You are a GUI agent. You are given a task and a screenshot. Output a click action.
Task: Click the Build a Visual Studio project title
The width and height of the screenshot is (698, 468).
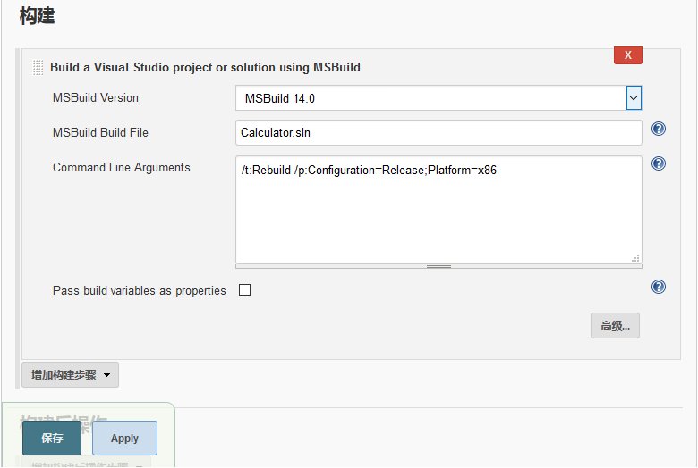[205, 68]
